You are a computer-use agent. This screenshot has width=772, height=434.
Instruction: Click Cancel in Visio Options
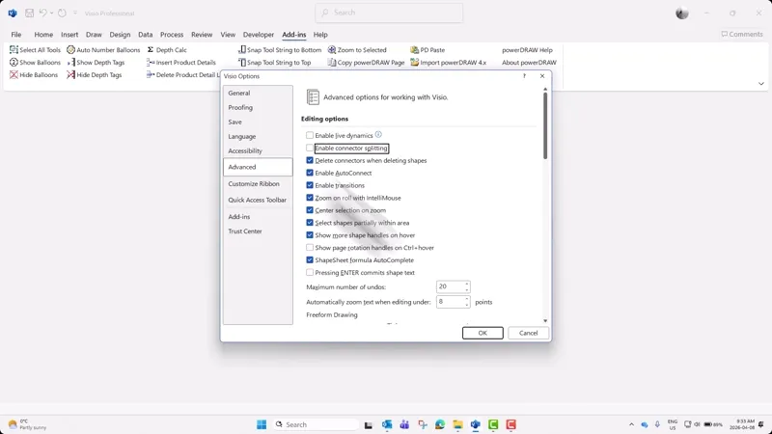pos(528,333)
